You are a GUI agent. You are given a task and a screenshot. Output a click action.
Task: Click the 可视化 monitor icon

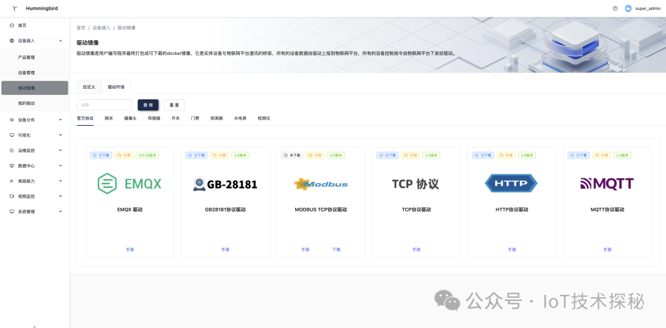12,135
